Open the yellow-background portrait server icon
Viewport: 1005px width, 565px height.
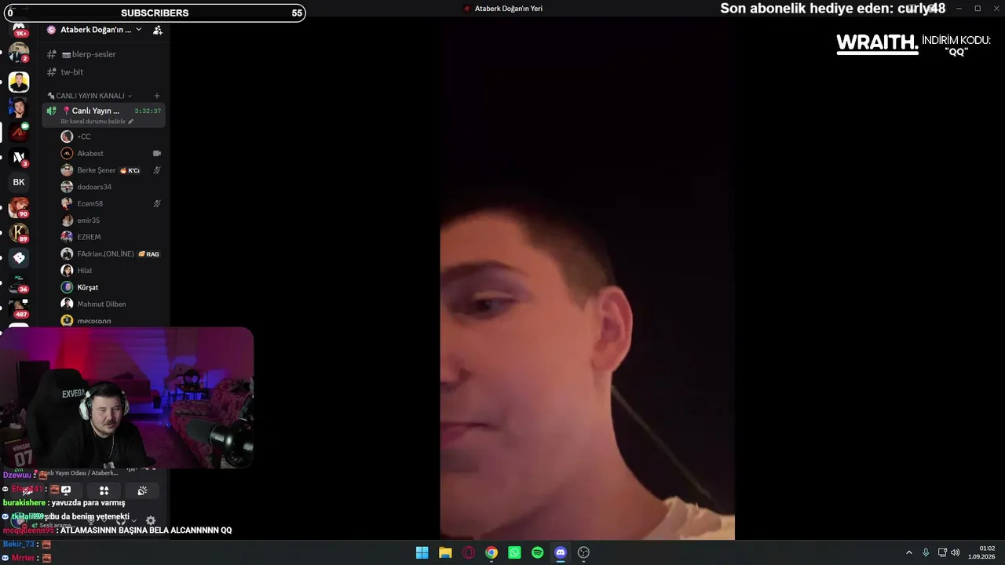click(19, 82)
